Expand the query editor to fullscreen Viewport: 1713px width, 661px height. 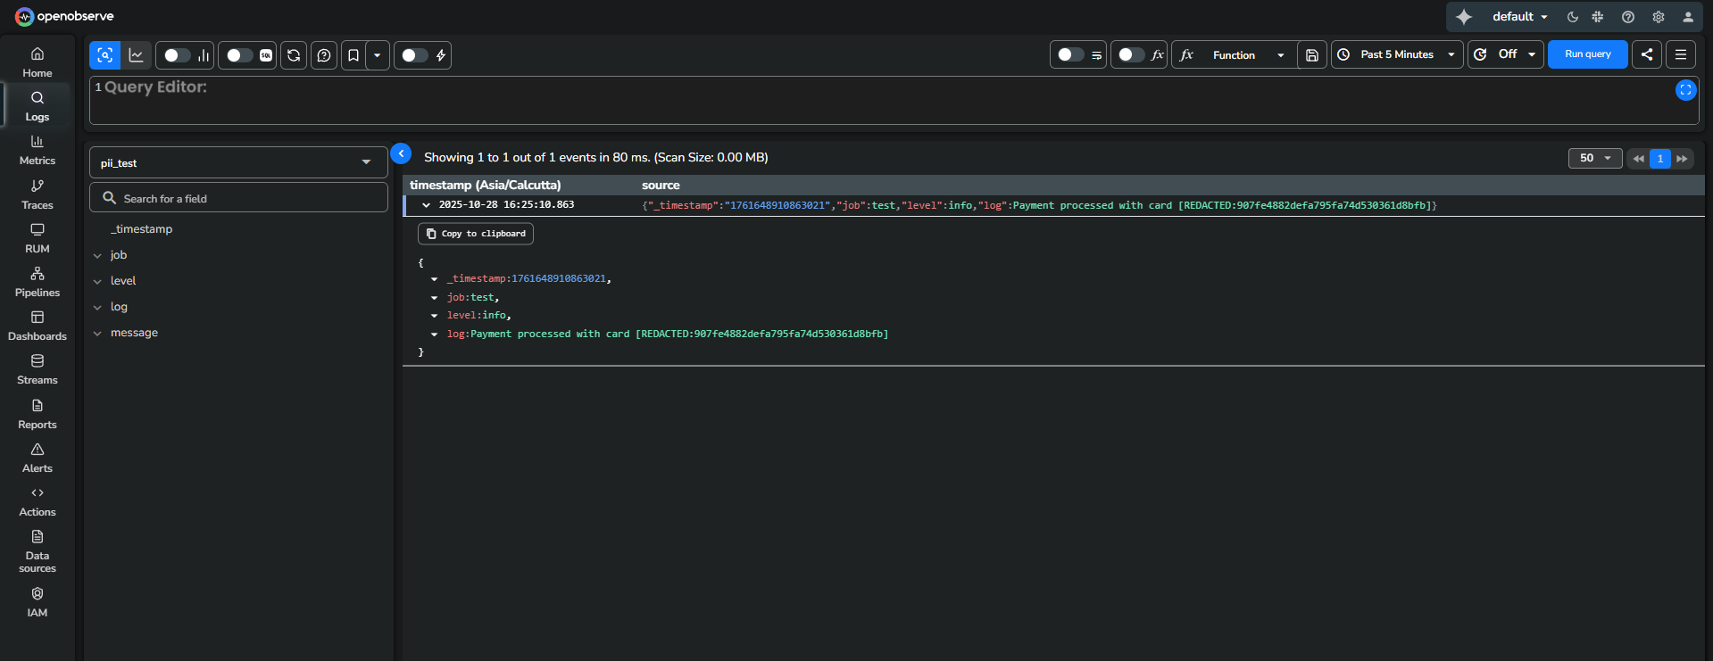click(x=1685, y=90)
